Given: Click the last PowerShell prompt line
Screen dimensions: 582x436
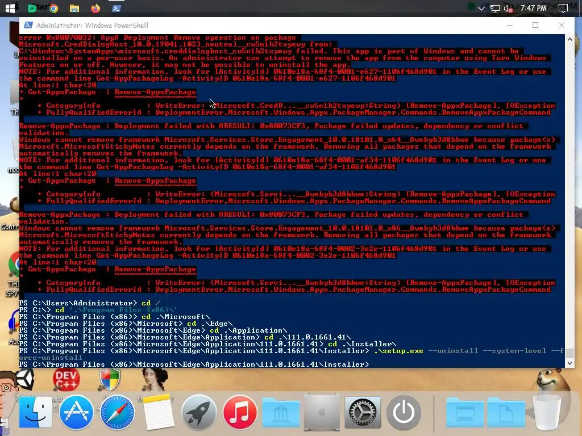Looking at the screenshot, I should pyautogui.click(x=194, y=364).
